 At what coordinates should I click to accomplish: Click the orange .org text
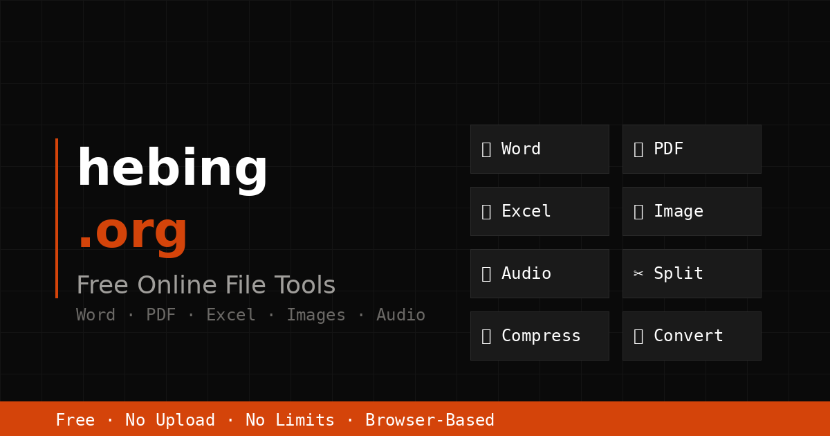[132, 232]
